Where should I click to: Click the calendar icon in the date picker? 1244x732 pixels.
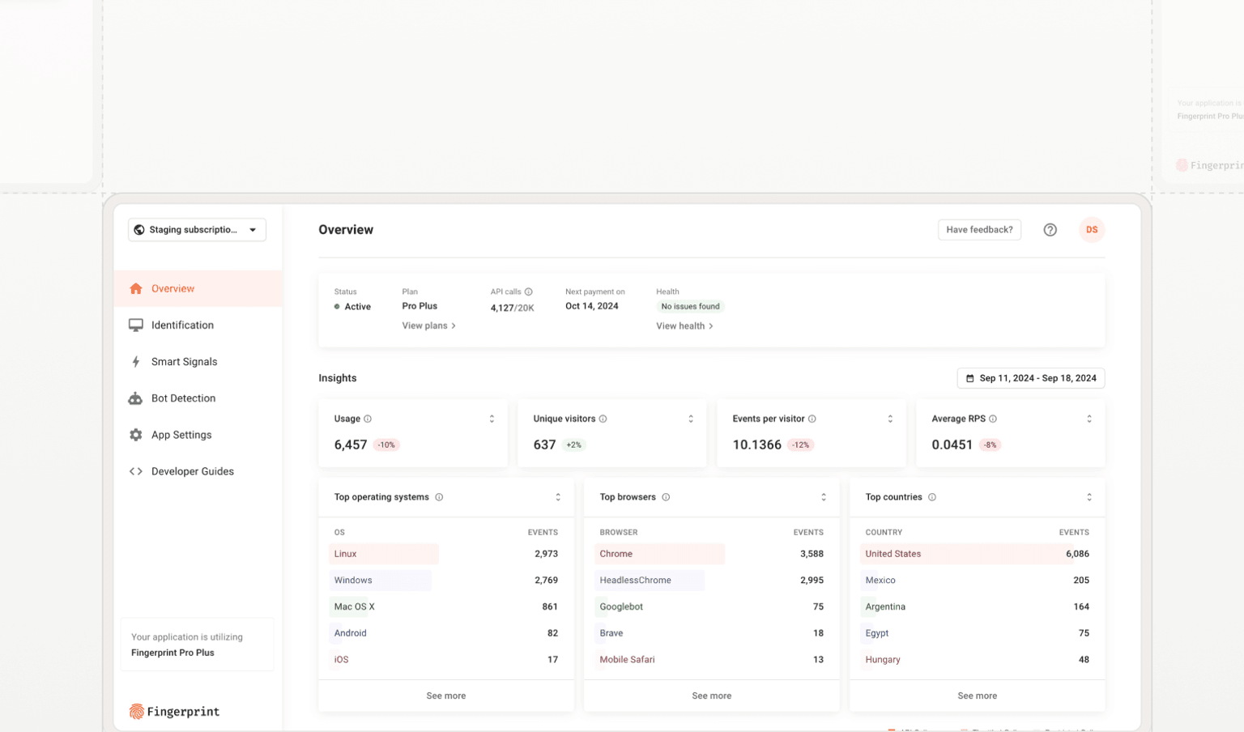pos(971,378)
